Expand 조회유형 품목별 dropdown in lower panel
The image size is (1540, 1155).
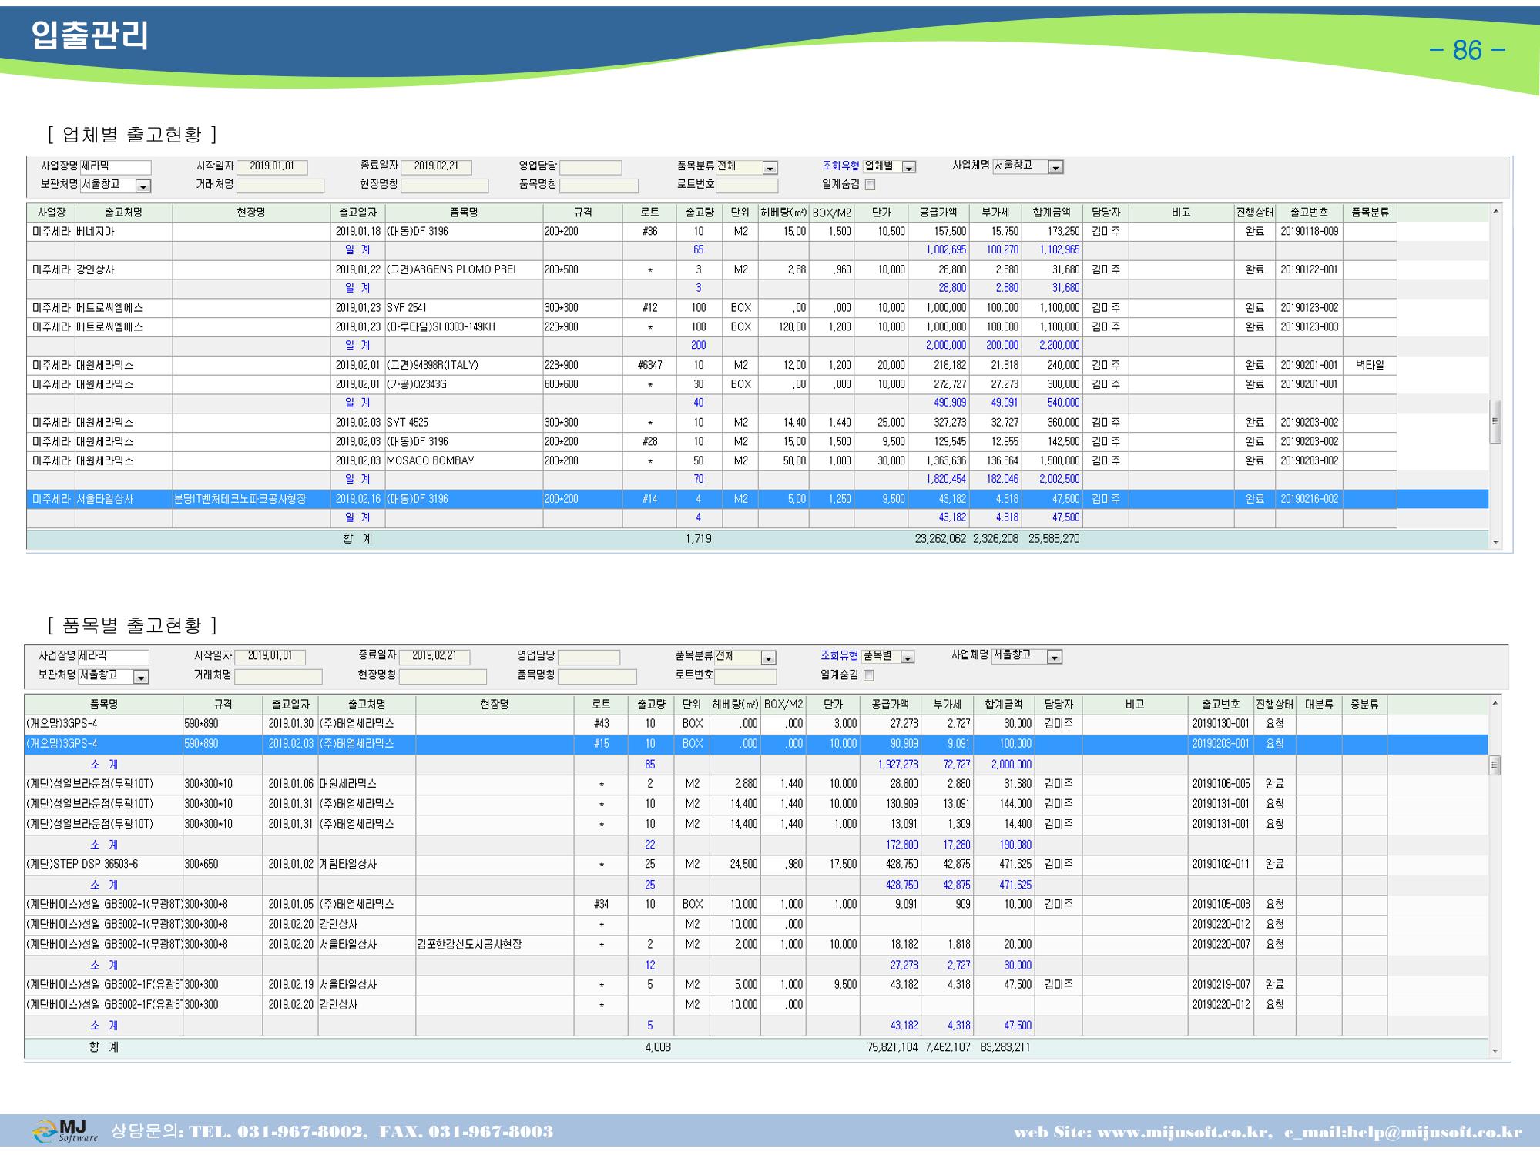pyautogui.click(x=908, y=657)
